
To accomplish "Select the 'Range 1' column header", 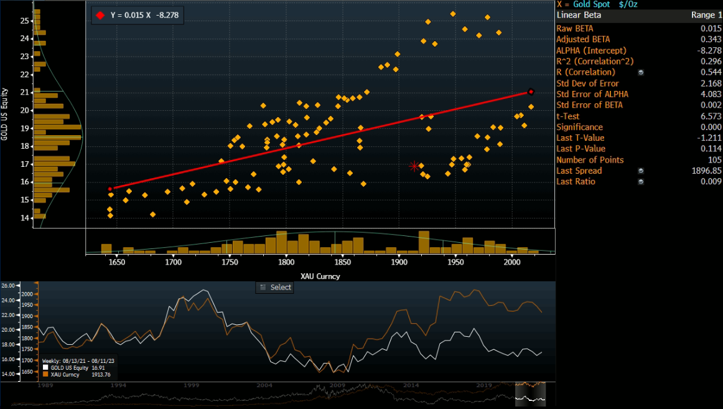I will point(706,15).
